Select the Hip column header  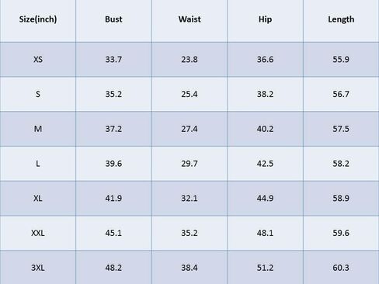265,19
